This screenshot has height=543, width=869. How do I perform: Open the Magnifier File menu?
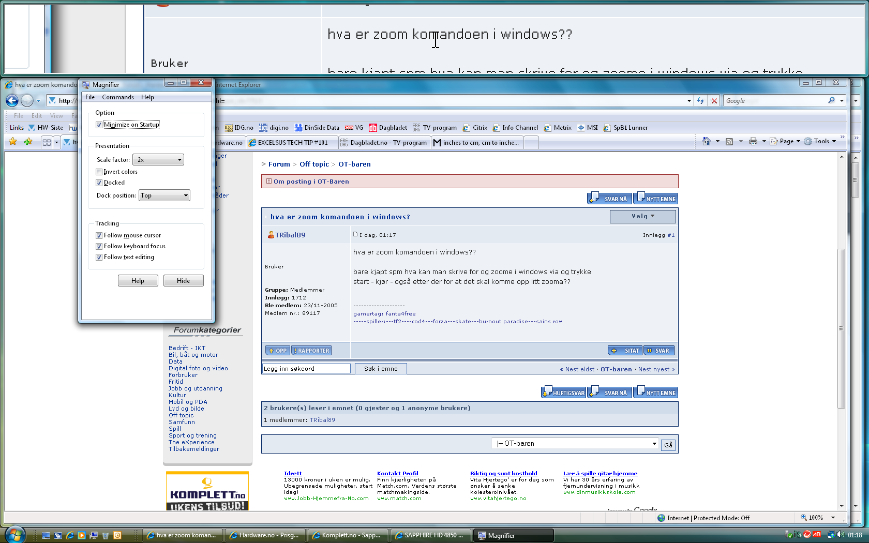coord(90,97)
